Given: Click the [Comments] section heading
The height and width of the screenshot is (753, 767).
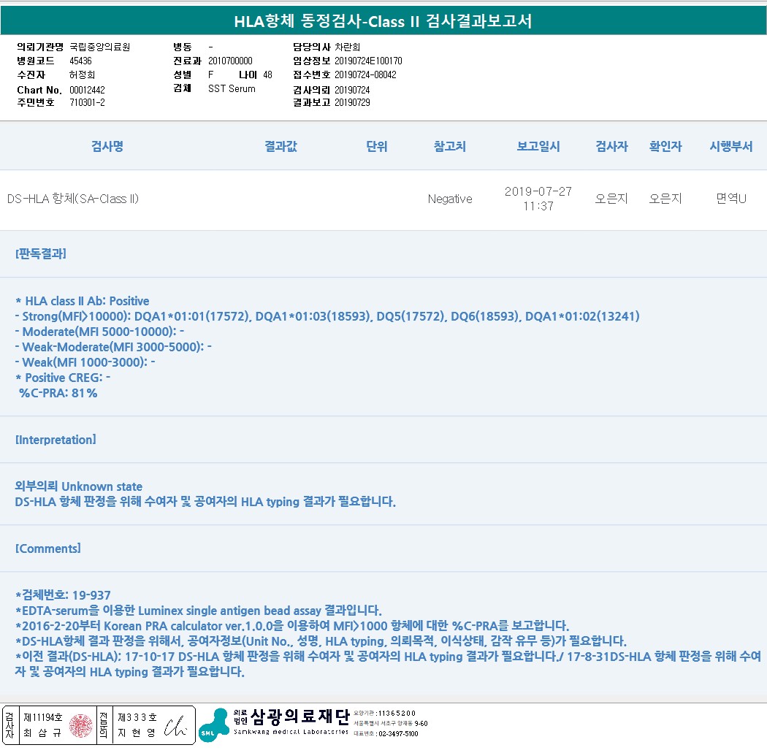Looking at the screenshot, I should tap(48, 548).
